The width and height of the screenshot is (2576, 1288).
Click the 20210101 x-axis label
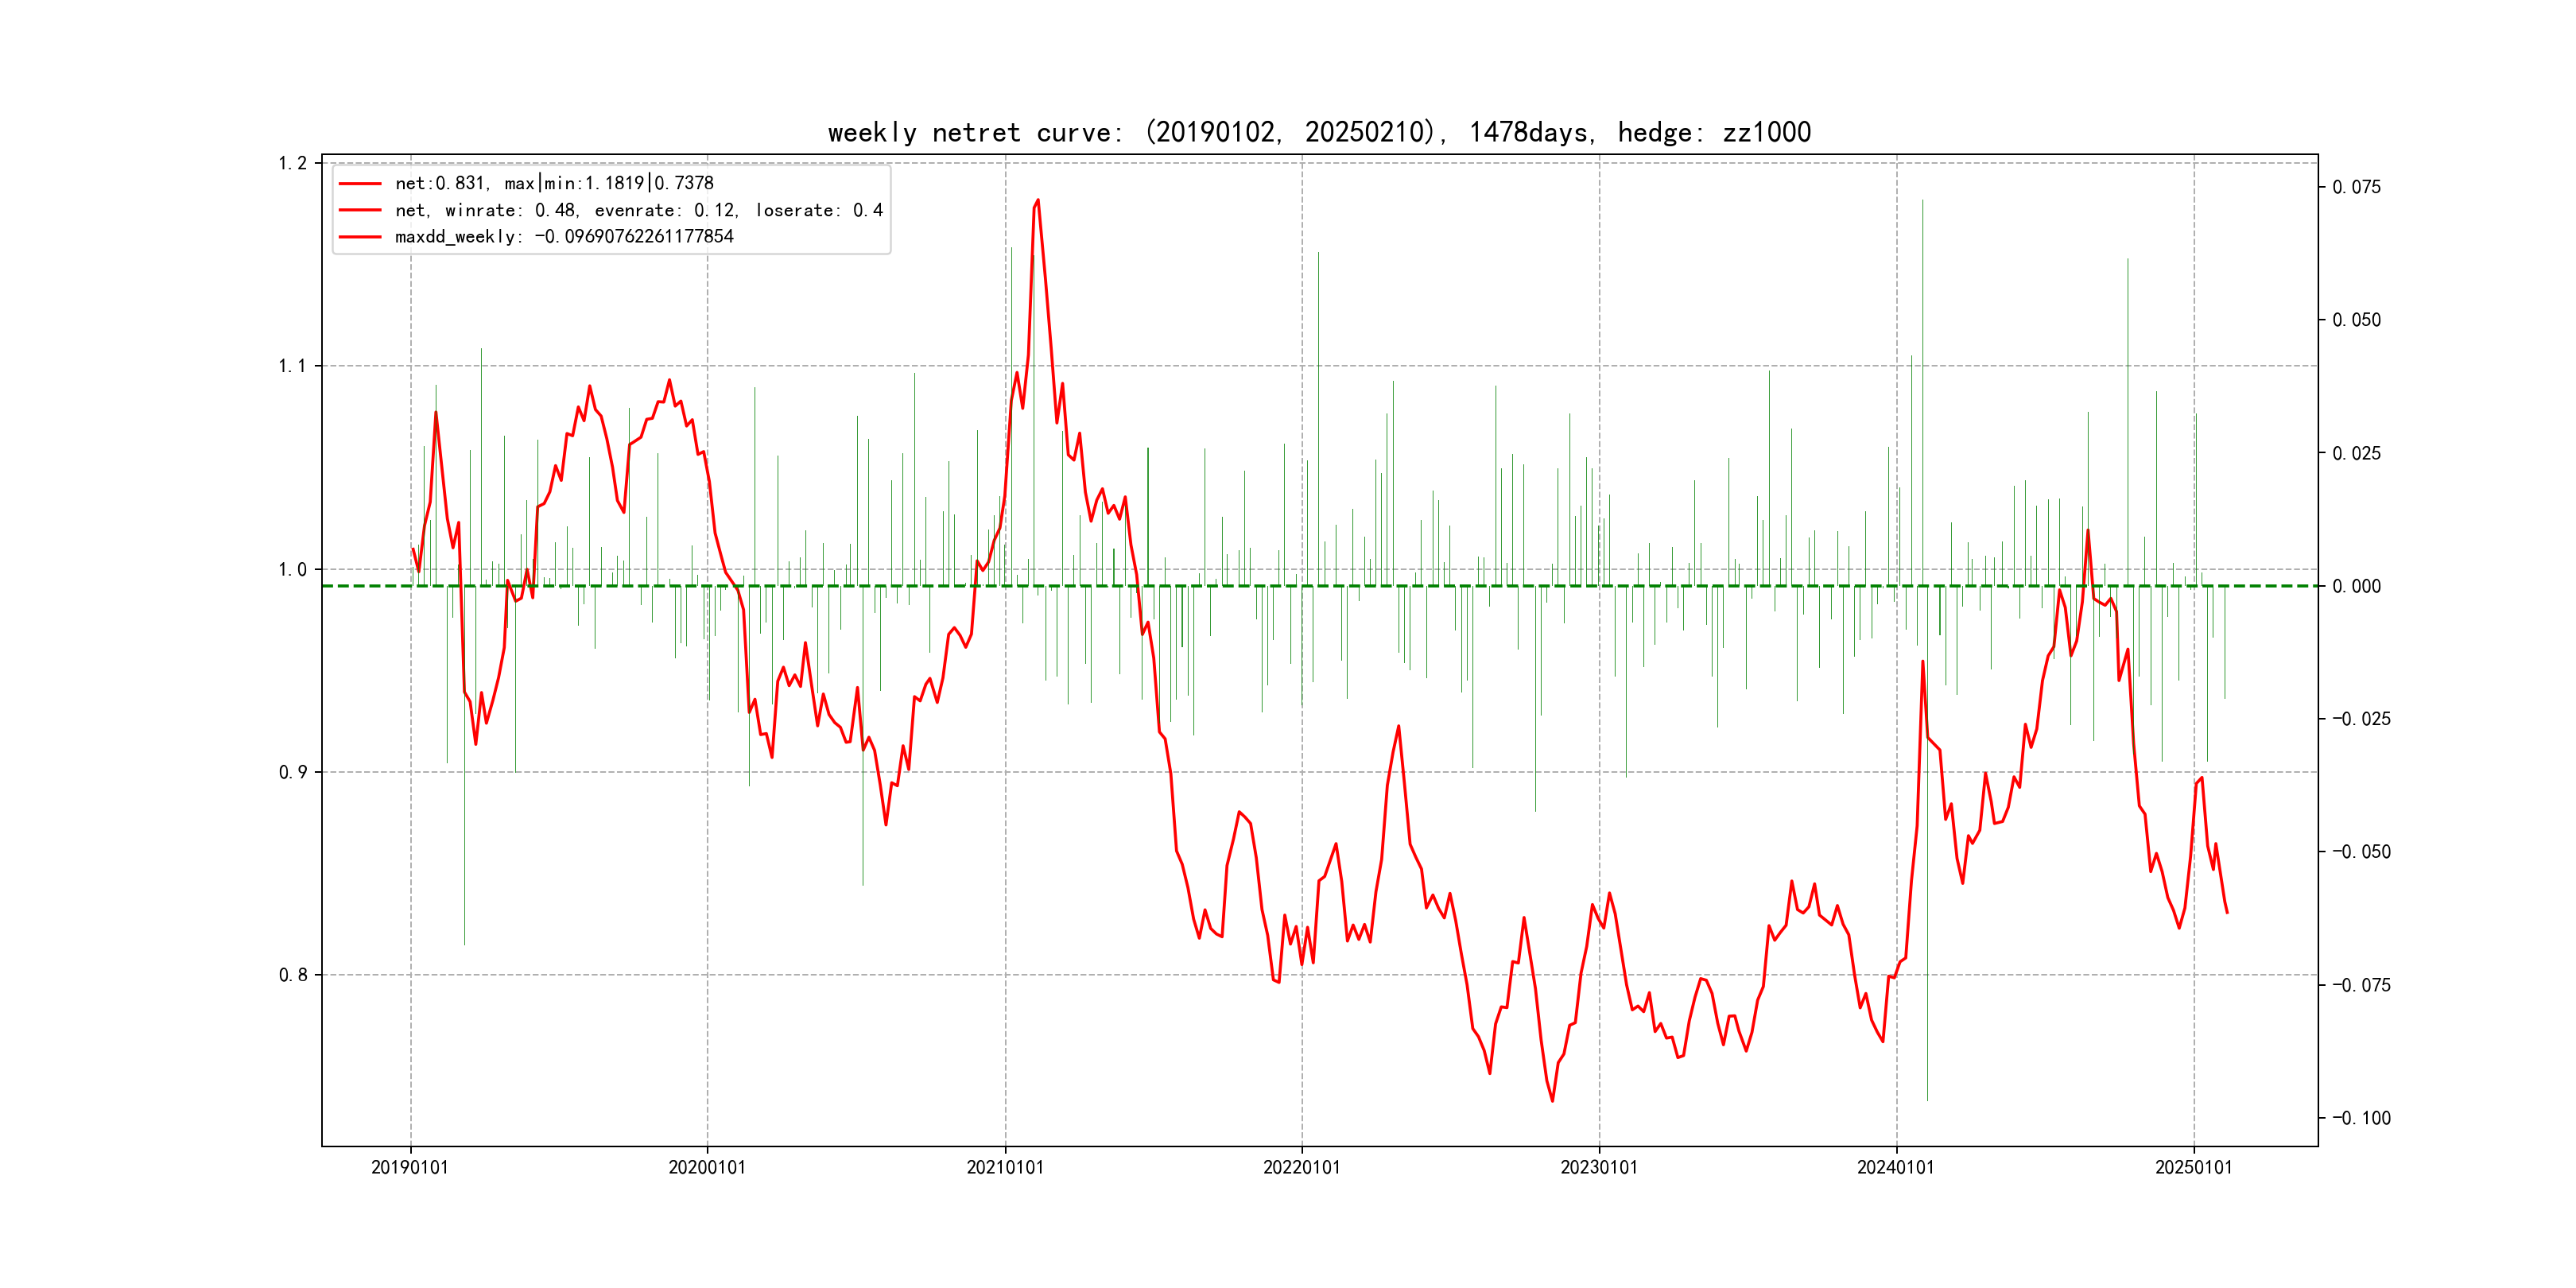pos(1005,1168)
